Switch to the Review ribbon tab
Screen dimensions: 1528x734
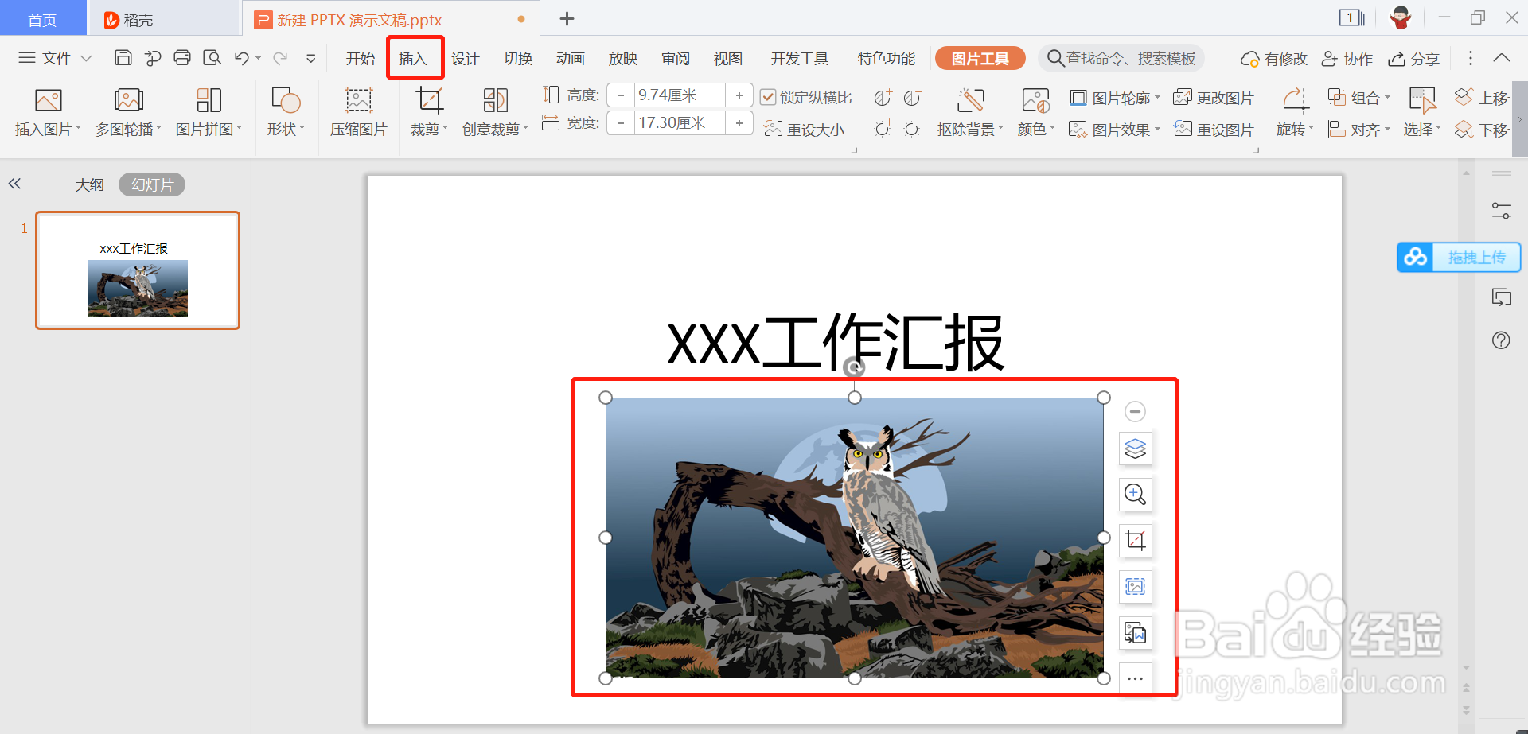(x=676, y=58)
